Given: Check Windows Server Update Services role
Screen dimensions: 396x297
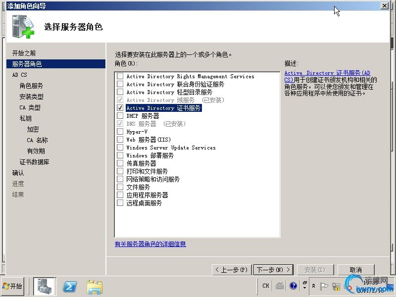Looking at the screenshot, I should click(120, 147).
